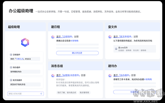This screenshot has width=165, height=103.
Task: Click the assistant avatar in 建日程 card
Action: 53,37
